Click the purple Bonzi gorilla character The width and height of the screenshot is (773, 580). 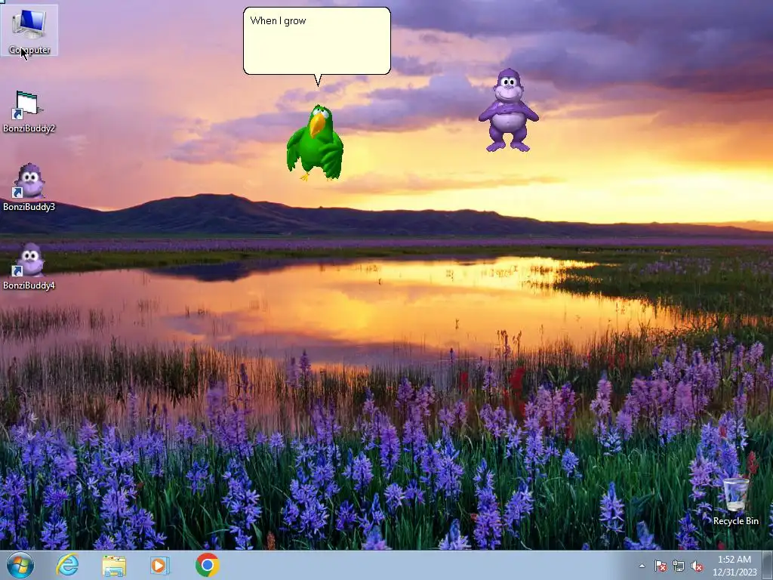[508, 110]
